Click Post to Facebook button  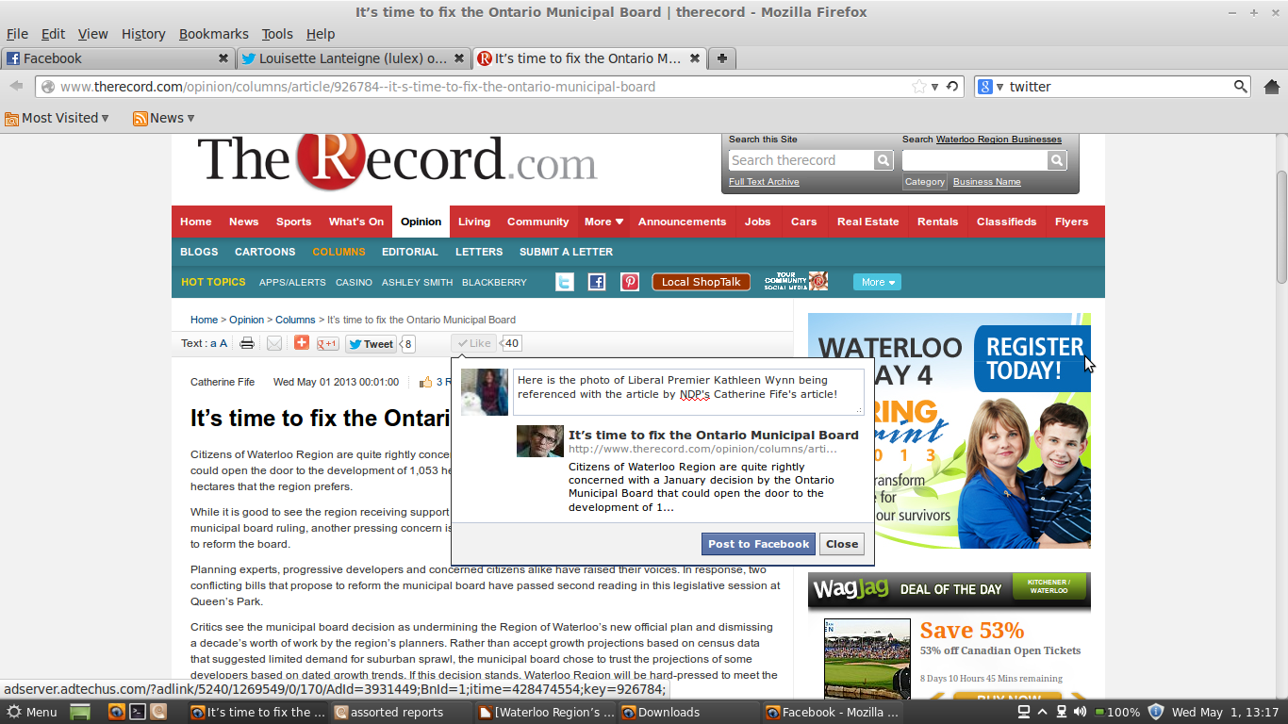pyautogui.click(x=758, y=544)
